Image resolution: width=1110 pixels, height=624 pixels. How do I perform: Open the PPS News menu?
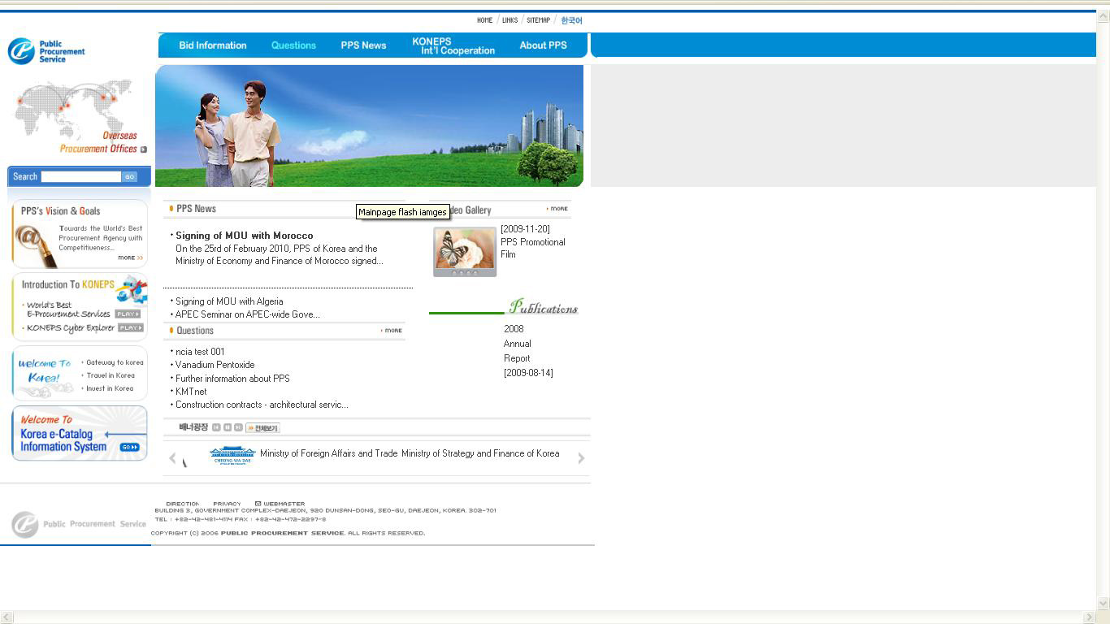tap(363, 45)
